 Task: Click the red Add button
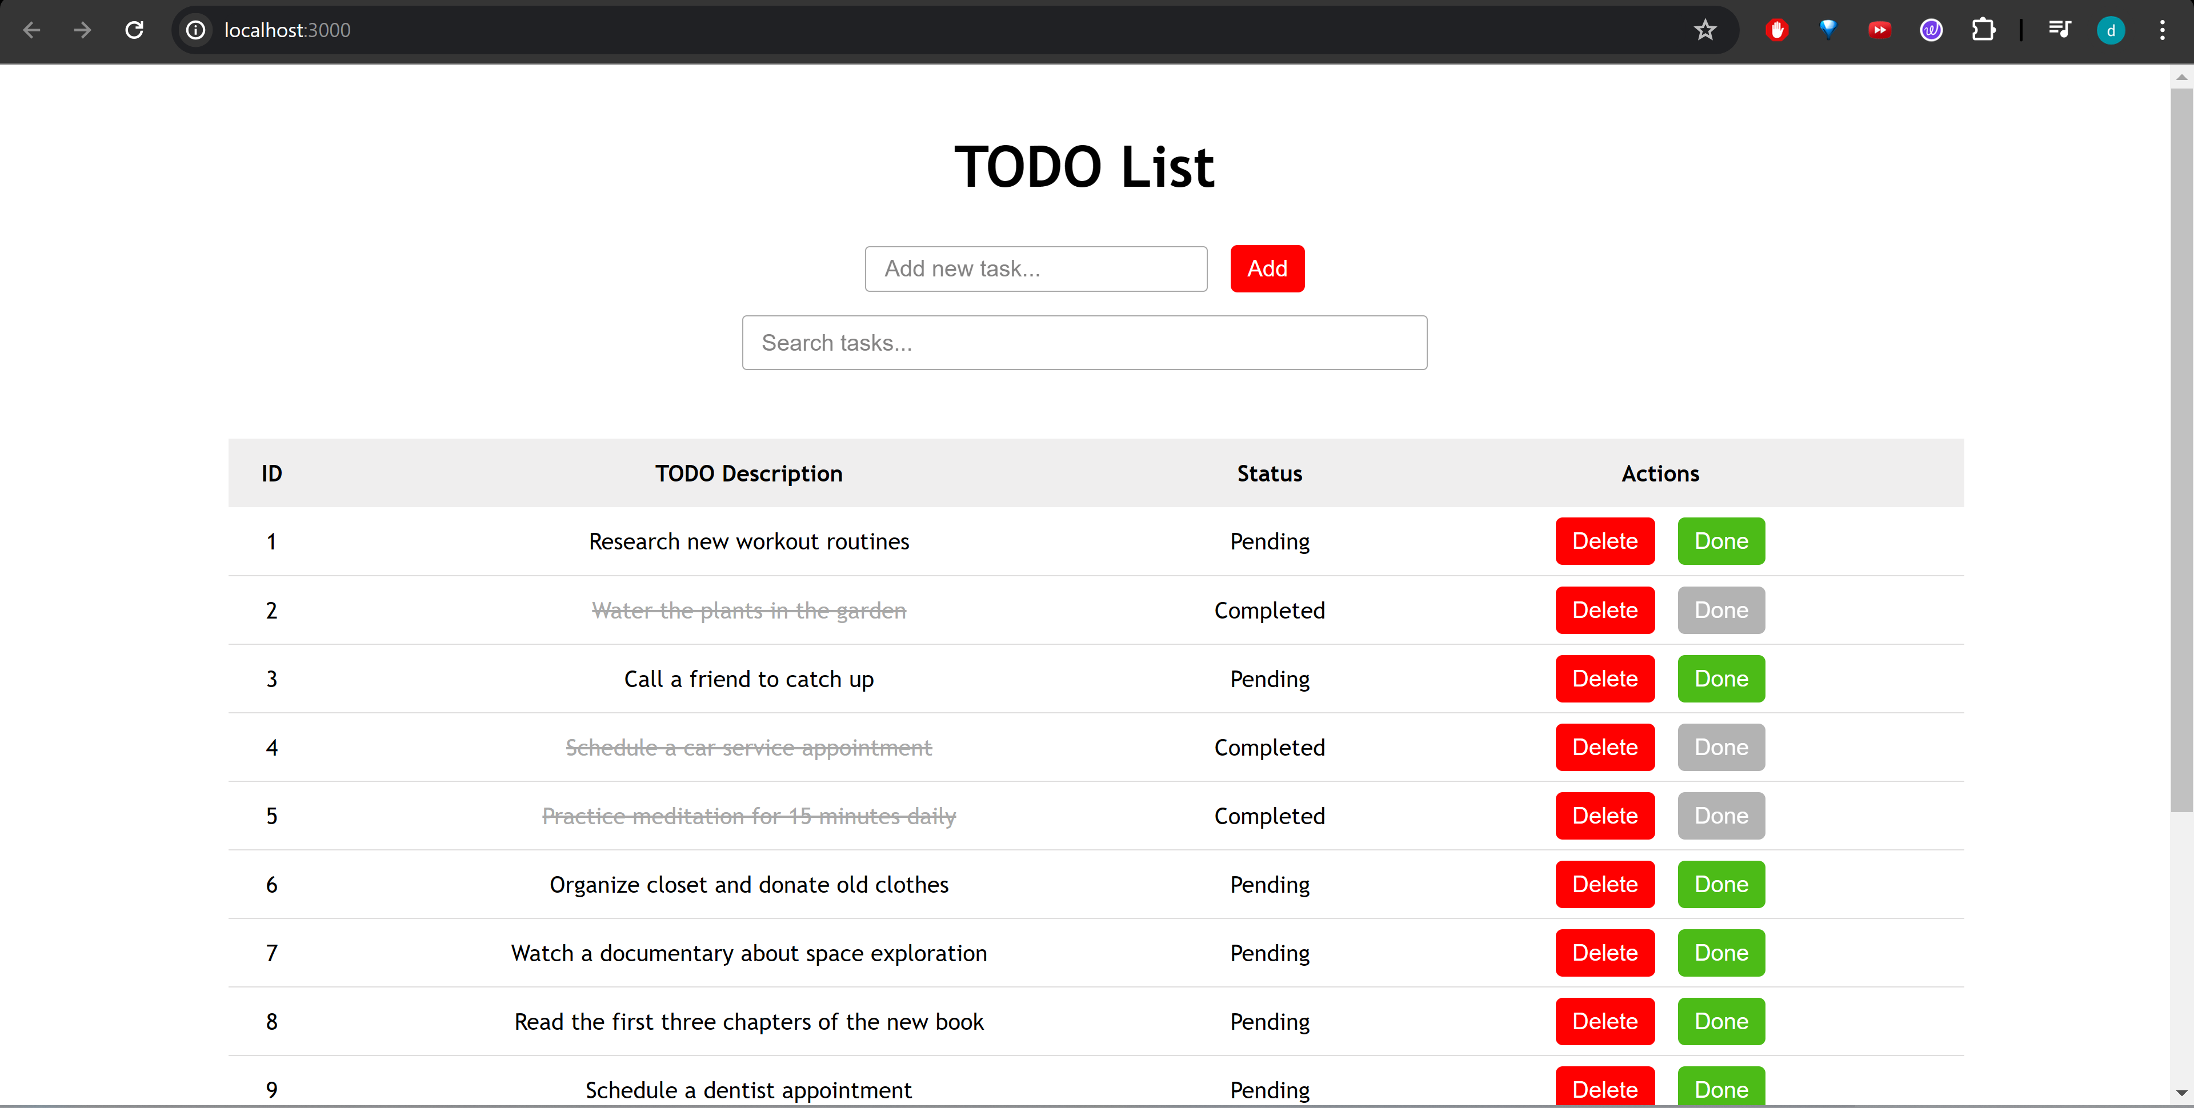pyautogui.click(x=1267, y=268)
